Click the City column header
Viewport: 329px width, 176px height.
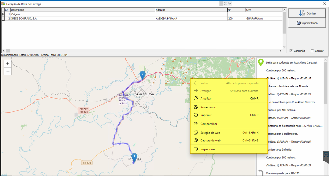264,10
